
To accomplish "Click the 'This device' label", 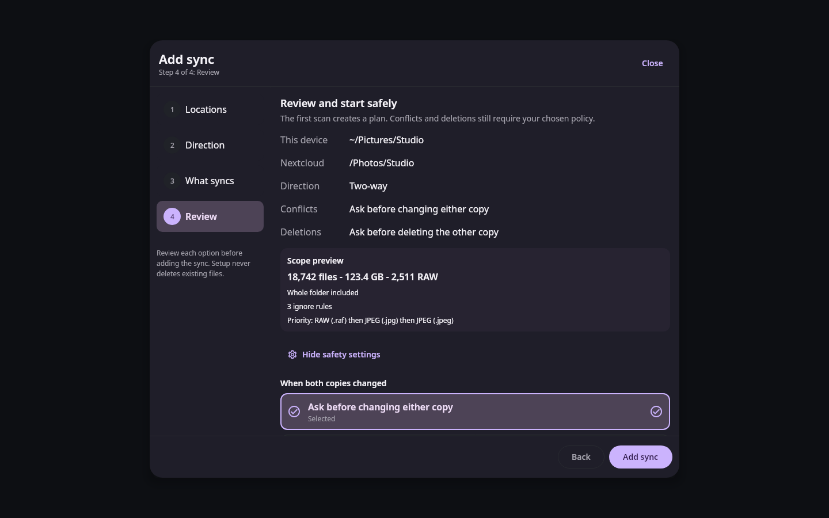I will coord(304,140).
